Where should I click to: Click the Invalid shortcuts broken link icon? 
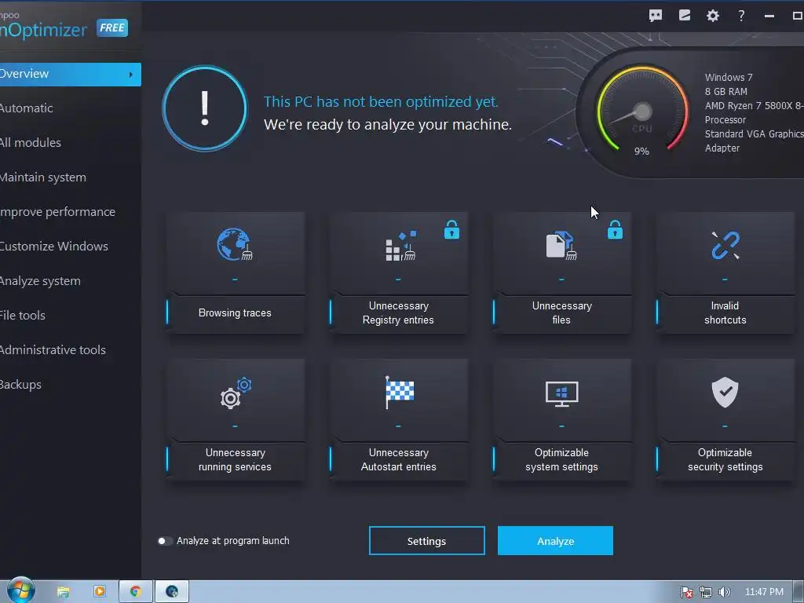tap(725, 245)
